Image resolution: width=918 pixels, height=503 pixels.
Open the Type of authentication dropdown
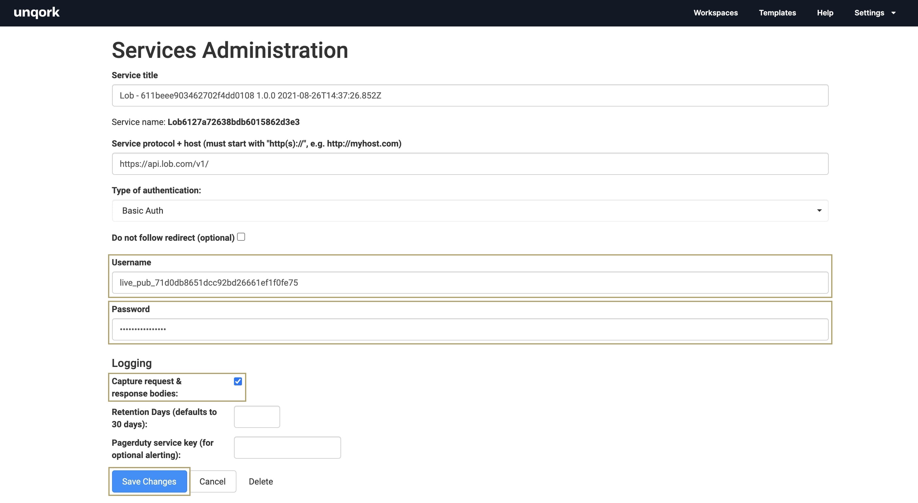point(470,211)
